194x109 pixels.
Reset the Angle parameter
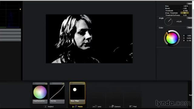pyautogui.click(x=189, y=18)
